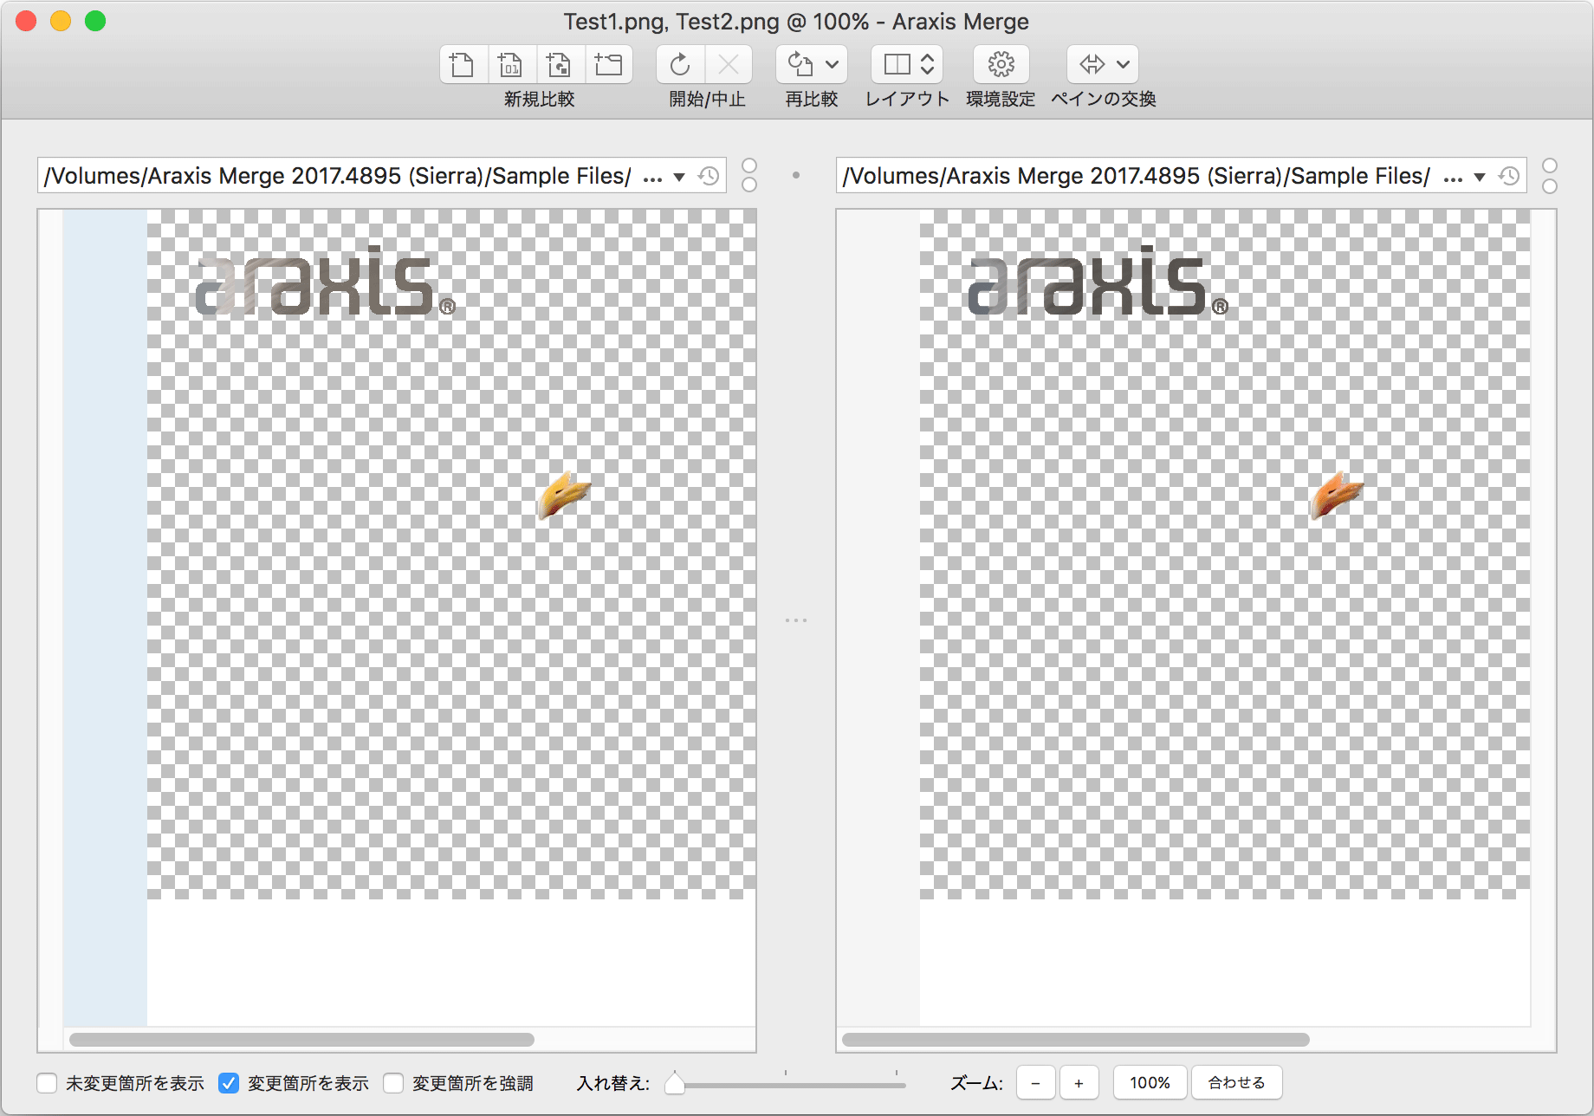Viewport: 1594px width, 1116px height.
Task: Click the right pane file path field
Action: pyautogui.click(x=1135, y=176)
